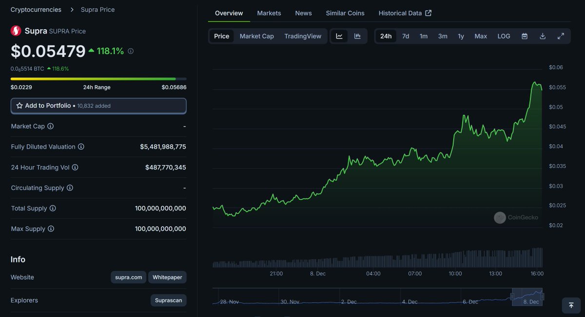Open the supra.com website link
The height and width of the screenshot is (317, 585).
129,277
